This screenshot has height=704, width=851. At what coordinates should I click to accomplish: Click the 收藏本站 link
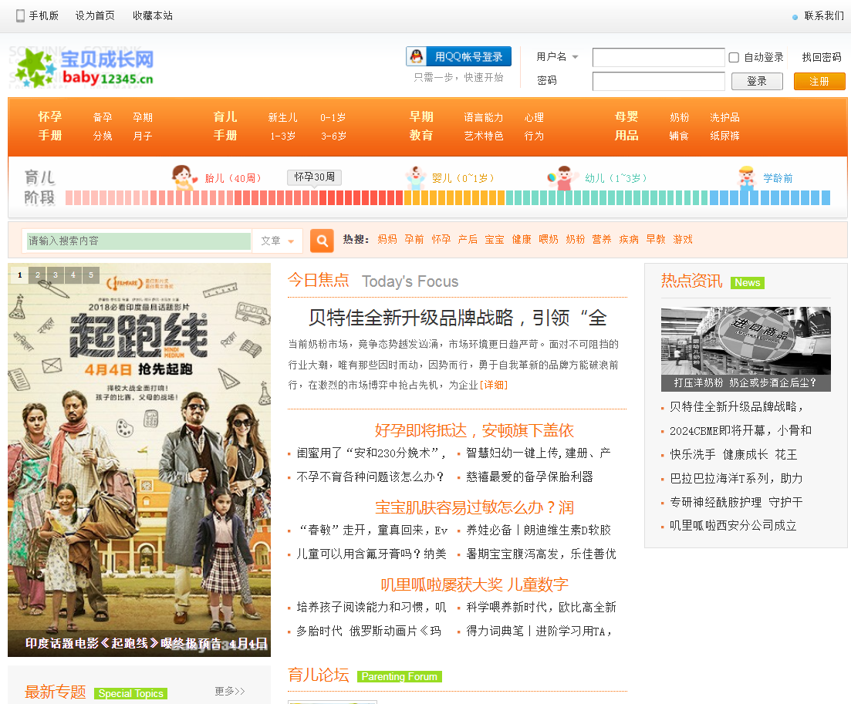[x=153, y=15]
